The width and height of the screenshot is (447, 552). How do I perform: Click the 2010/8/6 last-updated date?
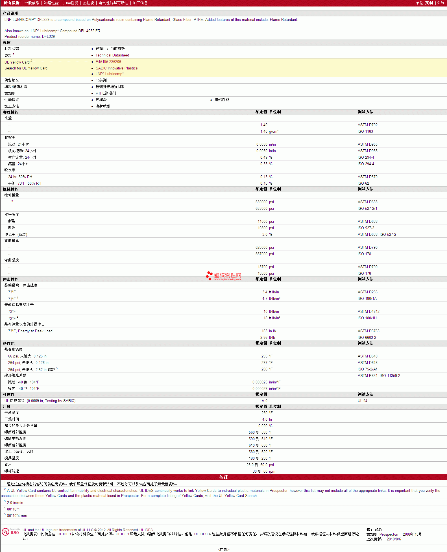(x=394, y=539)
